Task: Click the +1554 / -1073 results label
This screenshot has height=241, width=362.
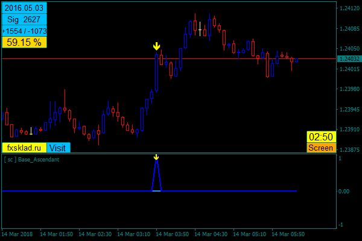Action: (24, 31)
